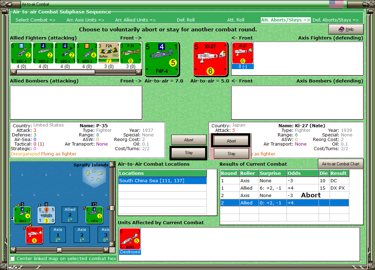Screen dimensions: 375x270
Task: Click the Allied Abort button
Action: (x=189, y=140)
